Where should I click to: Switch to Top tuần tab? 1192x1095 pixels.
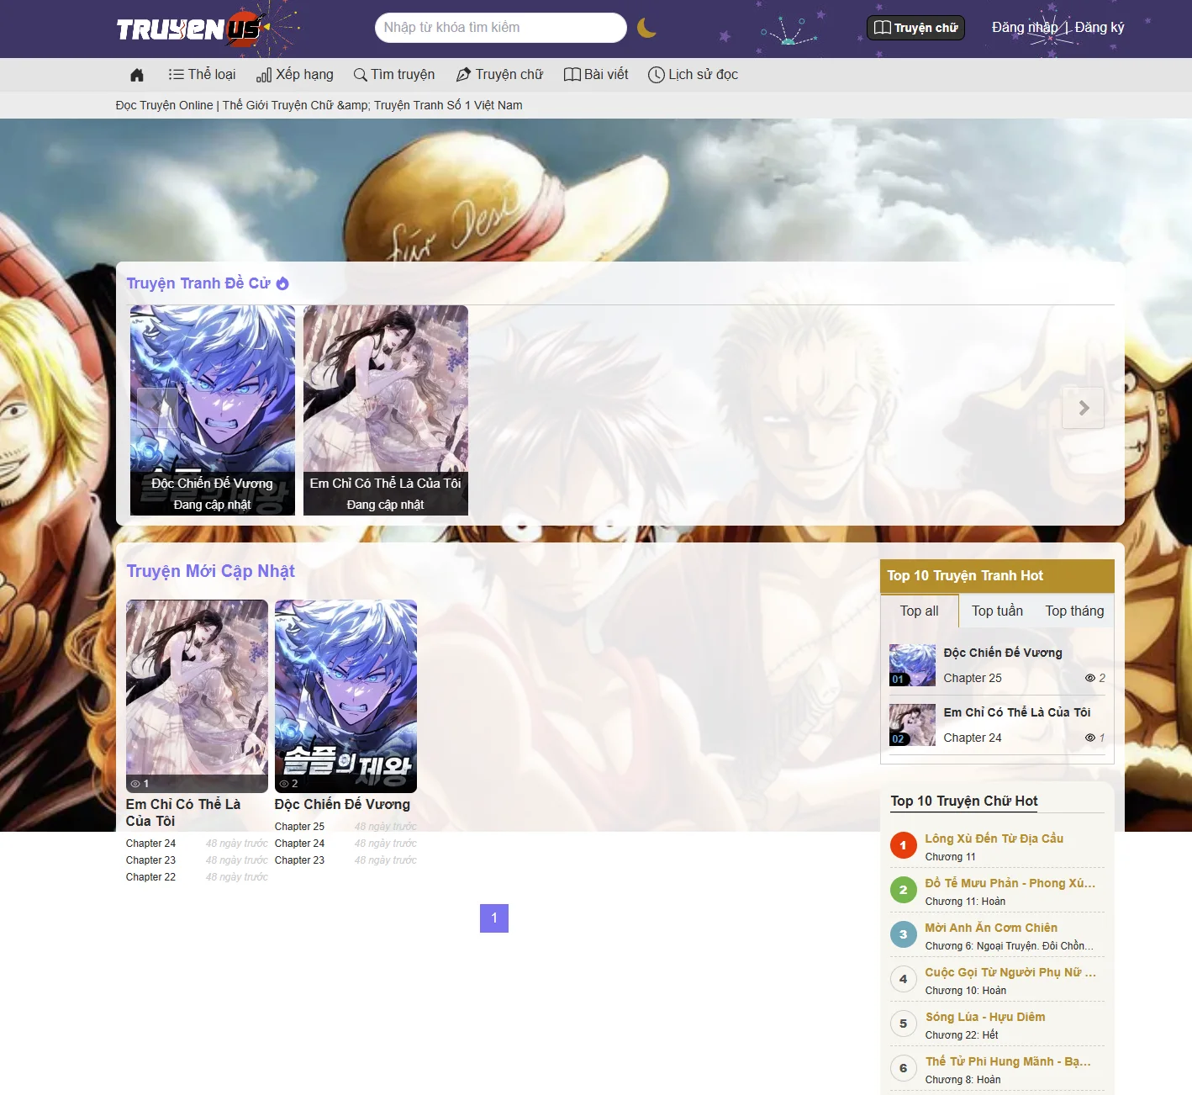pos(997,611)
